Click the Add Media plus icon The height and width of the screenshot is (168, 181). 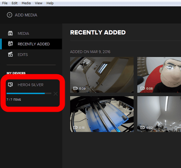[x=9, y=15]
